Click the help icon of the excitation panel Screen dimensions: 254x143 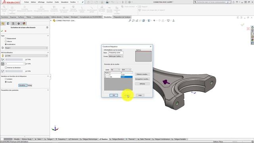pyautogui.click(x=47, y=27)
